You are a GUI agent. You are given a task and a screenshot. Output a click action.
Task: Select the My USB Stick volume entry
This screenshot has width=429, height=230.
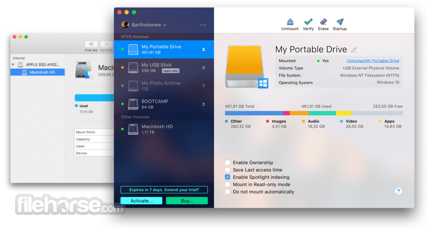[x=164, y=68]
